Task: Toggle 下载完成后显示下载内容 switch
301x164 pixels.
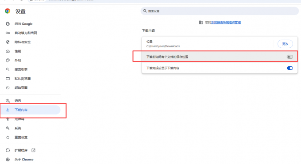Action: (x=289, y=68)
